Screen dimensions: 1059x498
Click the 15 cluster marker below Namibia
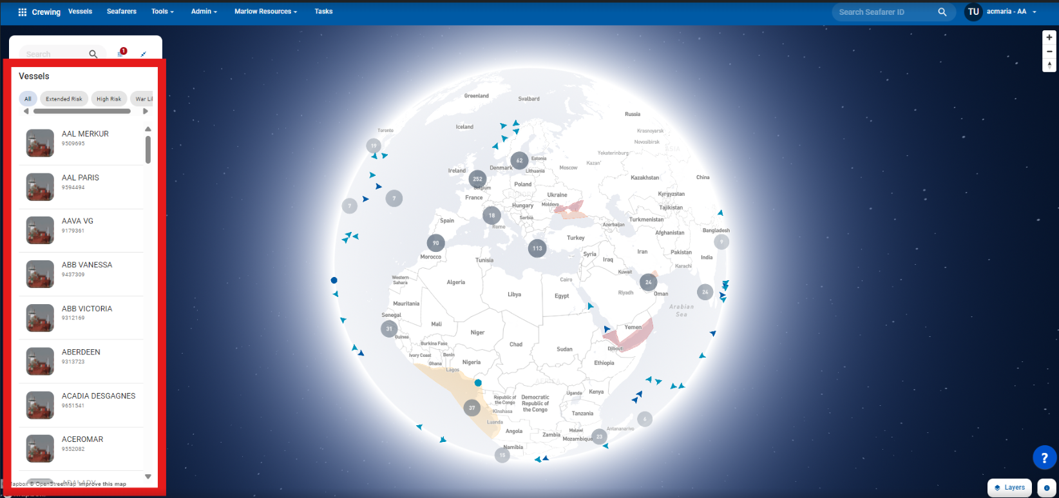pyautogui.click(x=502, y=455)
